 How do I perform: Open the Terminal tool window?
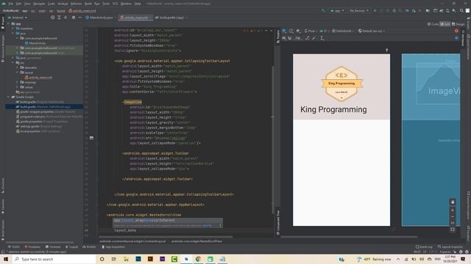[x=53, y=247]
